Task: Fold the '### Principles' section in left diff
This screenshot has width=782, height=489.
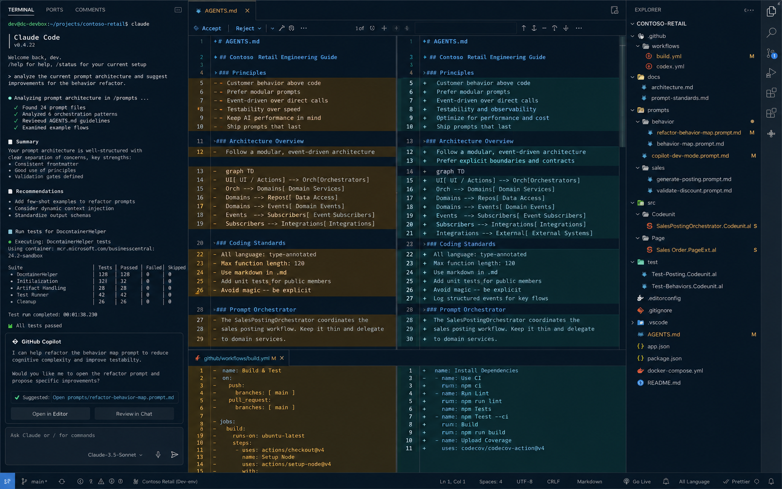Action: click(215, 73)
